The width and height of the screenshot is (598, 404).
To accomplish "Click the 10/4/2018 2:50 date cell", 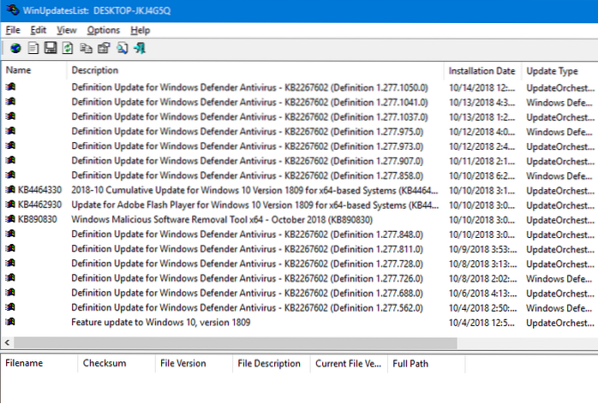I will click(482, 308).
